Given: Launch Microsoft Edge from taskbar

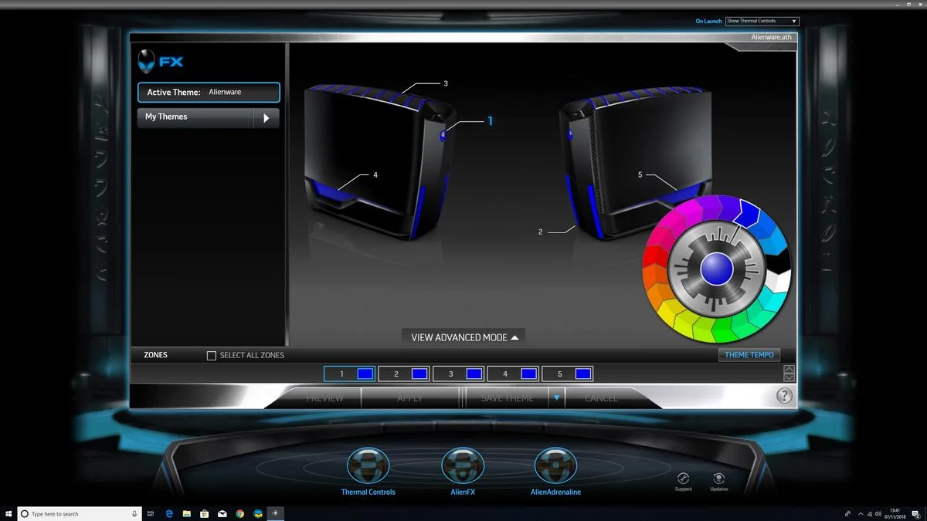Looking at the screenshot, I should [x=169, y=513].
